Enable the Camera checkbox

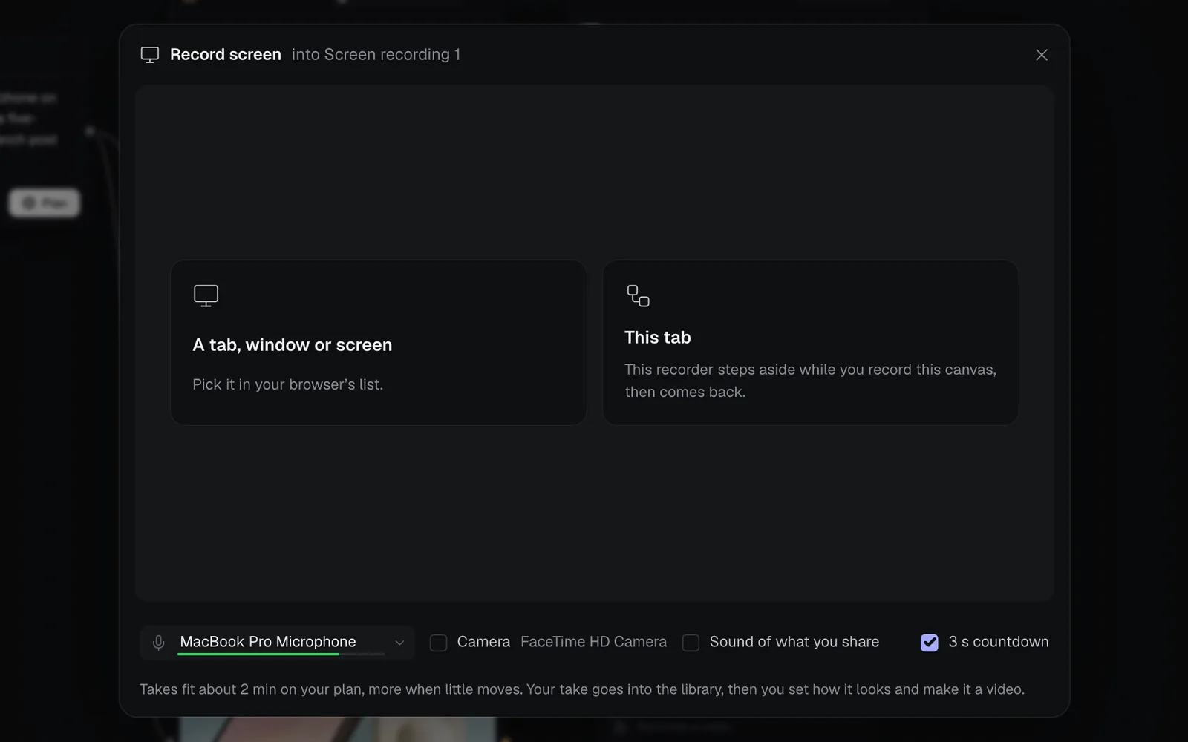pyautogui.click(x=439, y=643)
